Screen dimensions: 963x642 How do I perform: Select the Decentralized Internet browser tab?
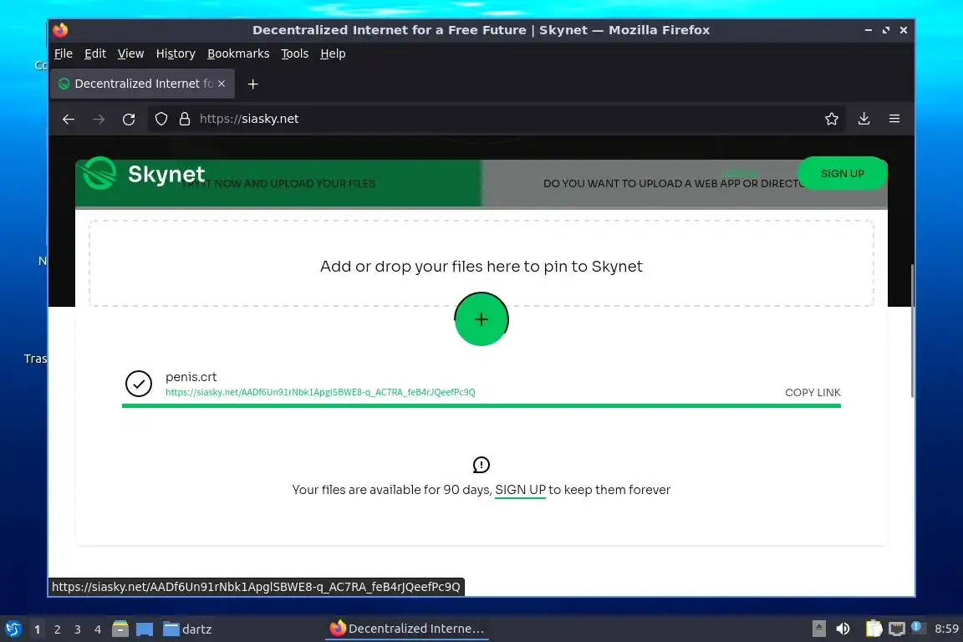pyautogui.click(x=142, y=84)
